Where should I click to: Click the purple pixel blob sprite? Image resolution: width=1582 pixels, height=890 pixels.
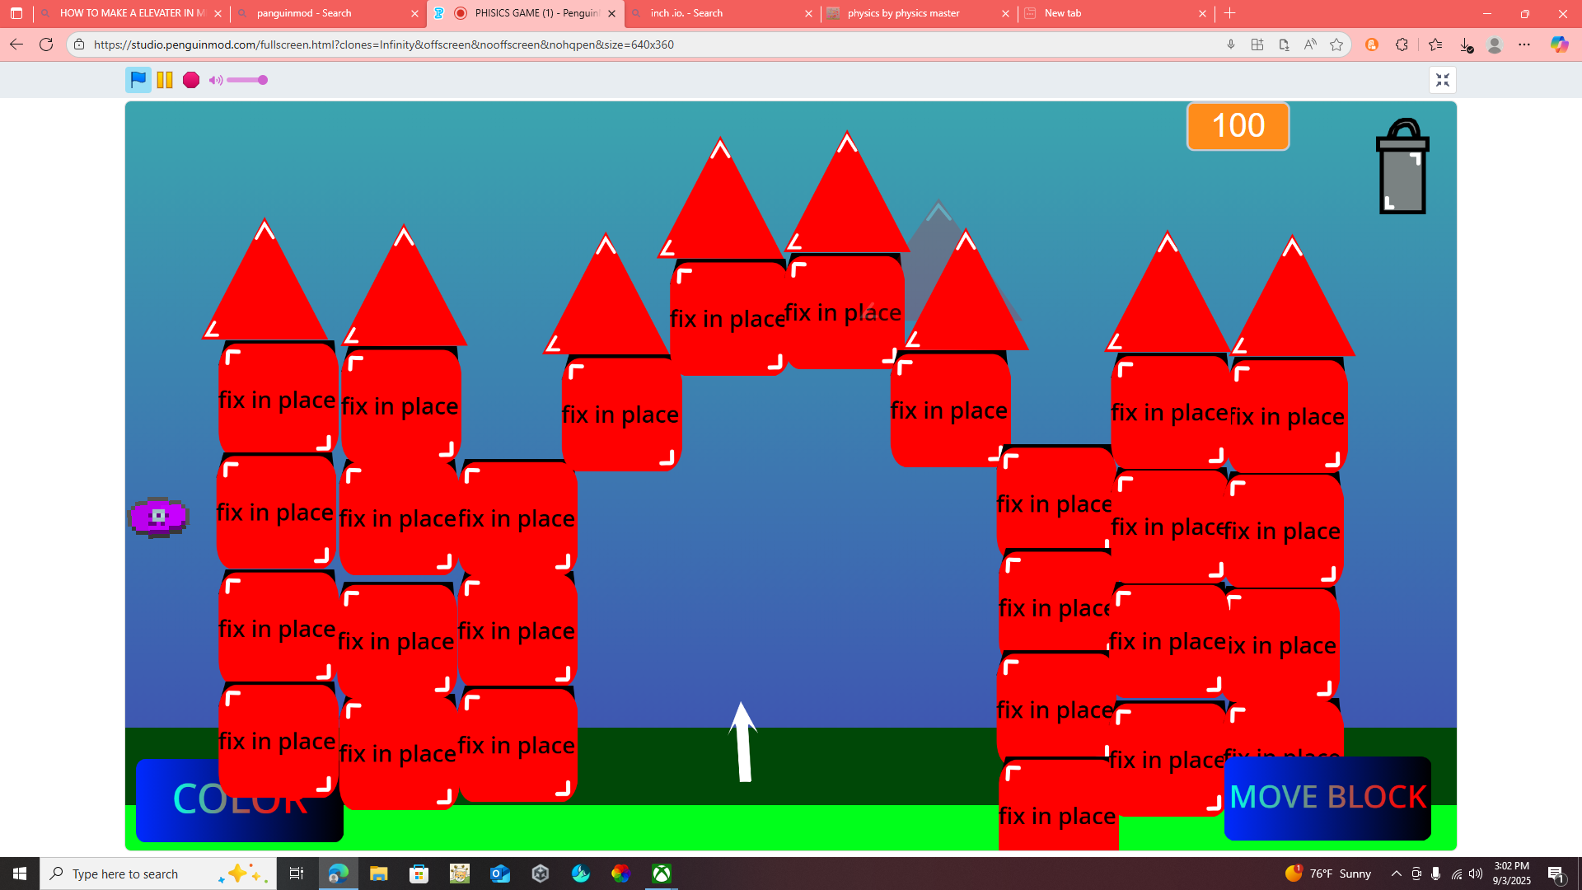coord(158,517)
